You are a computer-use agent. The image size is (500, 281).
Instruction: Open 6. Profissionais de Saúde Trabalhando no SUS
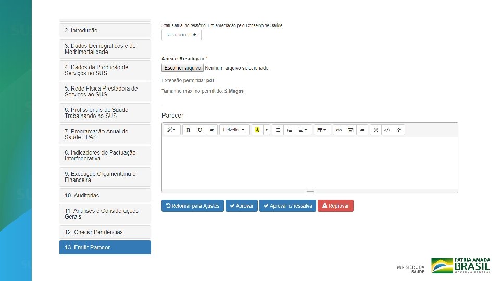[105, 113]
